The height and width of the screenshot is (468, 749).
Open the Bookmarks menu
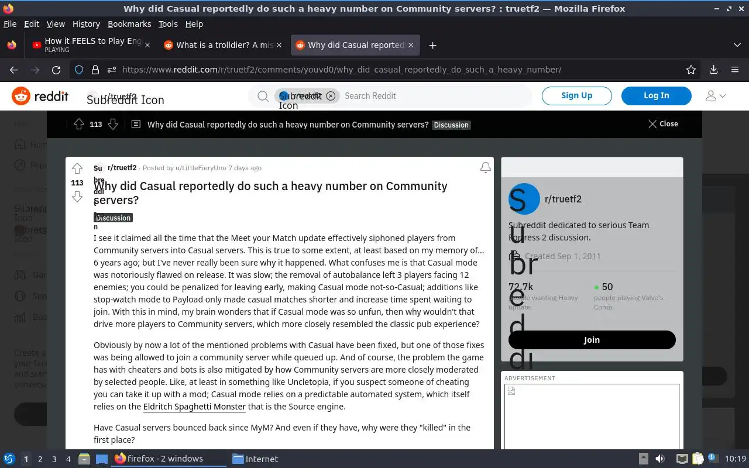tap(129, 24)
